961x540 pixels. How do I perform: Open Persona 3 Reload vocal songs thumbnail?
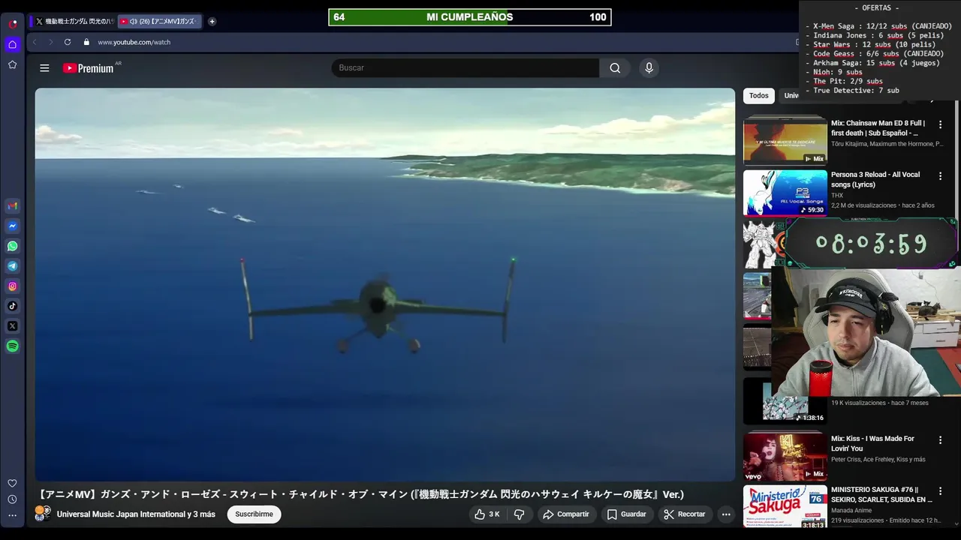(785, 193)
